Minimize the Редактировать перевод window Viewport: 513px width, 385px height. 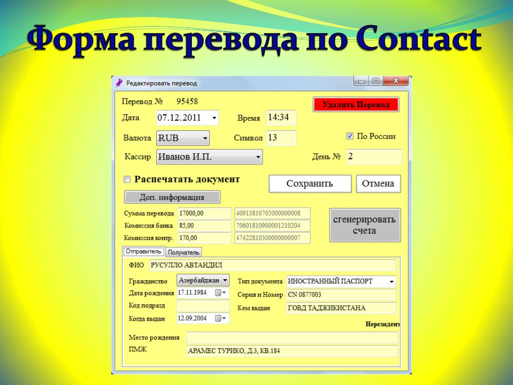361,81
